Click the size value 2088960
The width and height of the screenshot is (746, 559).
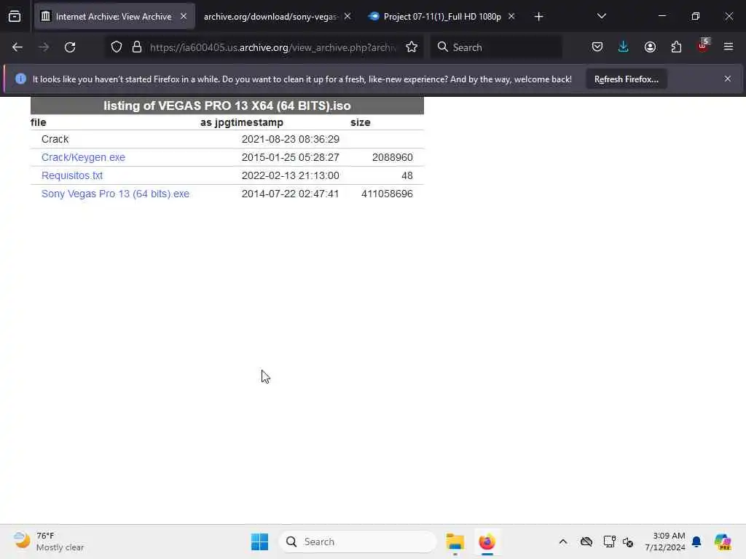(x=392, y=157)
